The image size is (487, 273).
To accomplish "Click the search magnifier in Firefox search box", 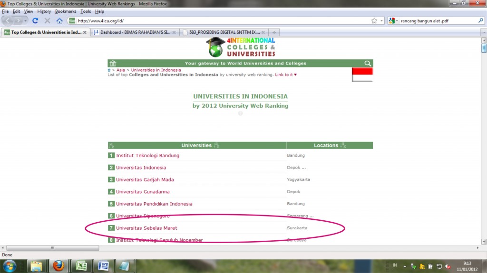I will point(481,20).
